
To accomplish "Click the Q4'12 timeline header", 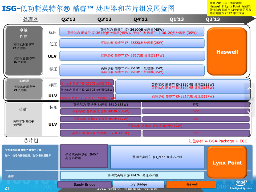I will [141, 19].
